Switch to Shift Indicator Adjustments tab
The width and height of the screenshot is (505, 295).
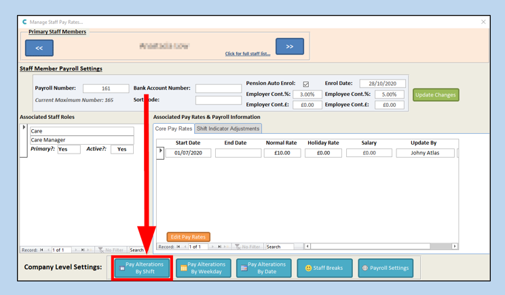tap(228, 128)
